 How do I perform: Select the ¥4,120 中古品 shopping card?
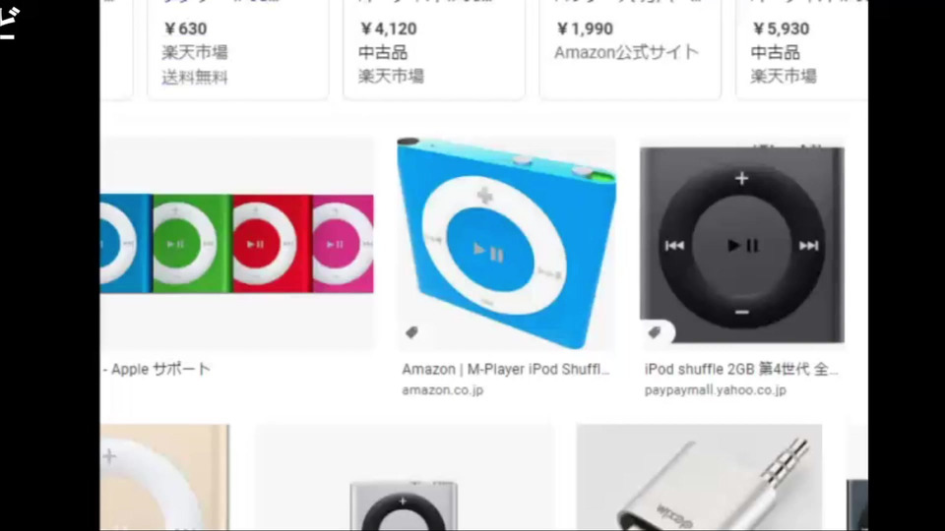(434, 49)
